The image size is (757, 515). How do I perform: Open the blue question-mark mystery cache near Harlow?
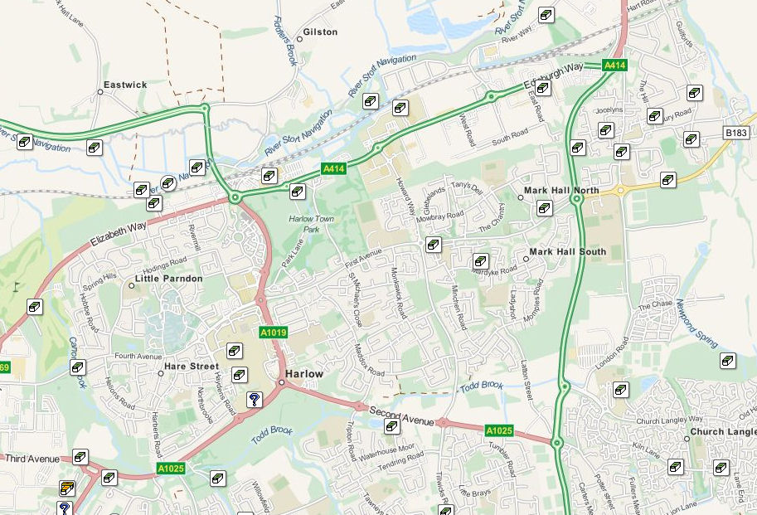[255, 400]
